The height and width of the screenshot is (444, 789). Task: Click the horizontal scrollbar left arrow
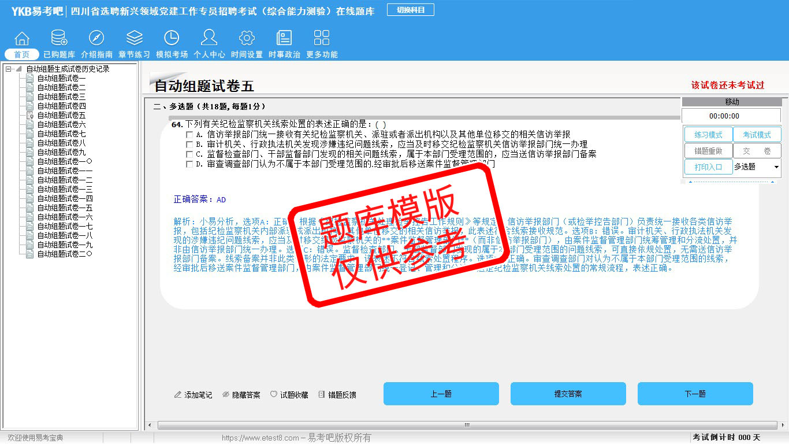tap(151, 425)
